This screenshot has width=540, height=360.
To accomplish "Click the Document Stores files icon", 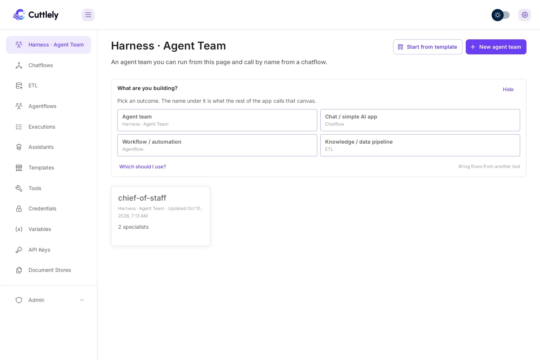I will point(19,270).
